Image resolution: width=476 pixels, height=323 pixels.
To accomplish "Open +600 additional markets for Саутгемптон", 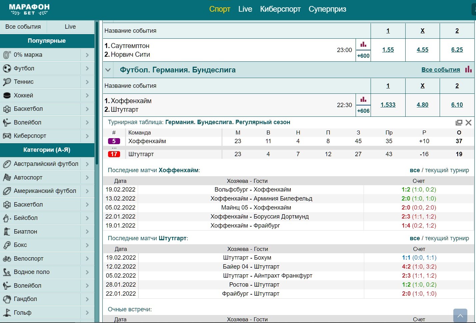I will pos(363,56).
